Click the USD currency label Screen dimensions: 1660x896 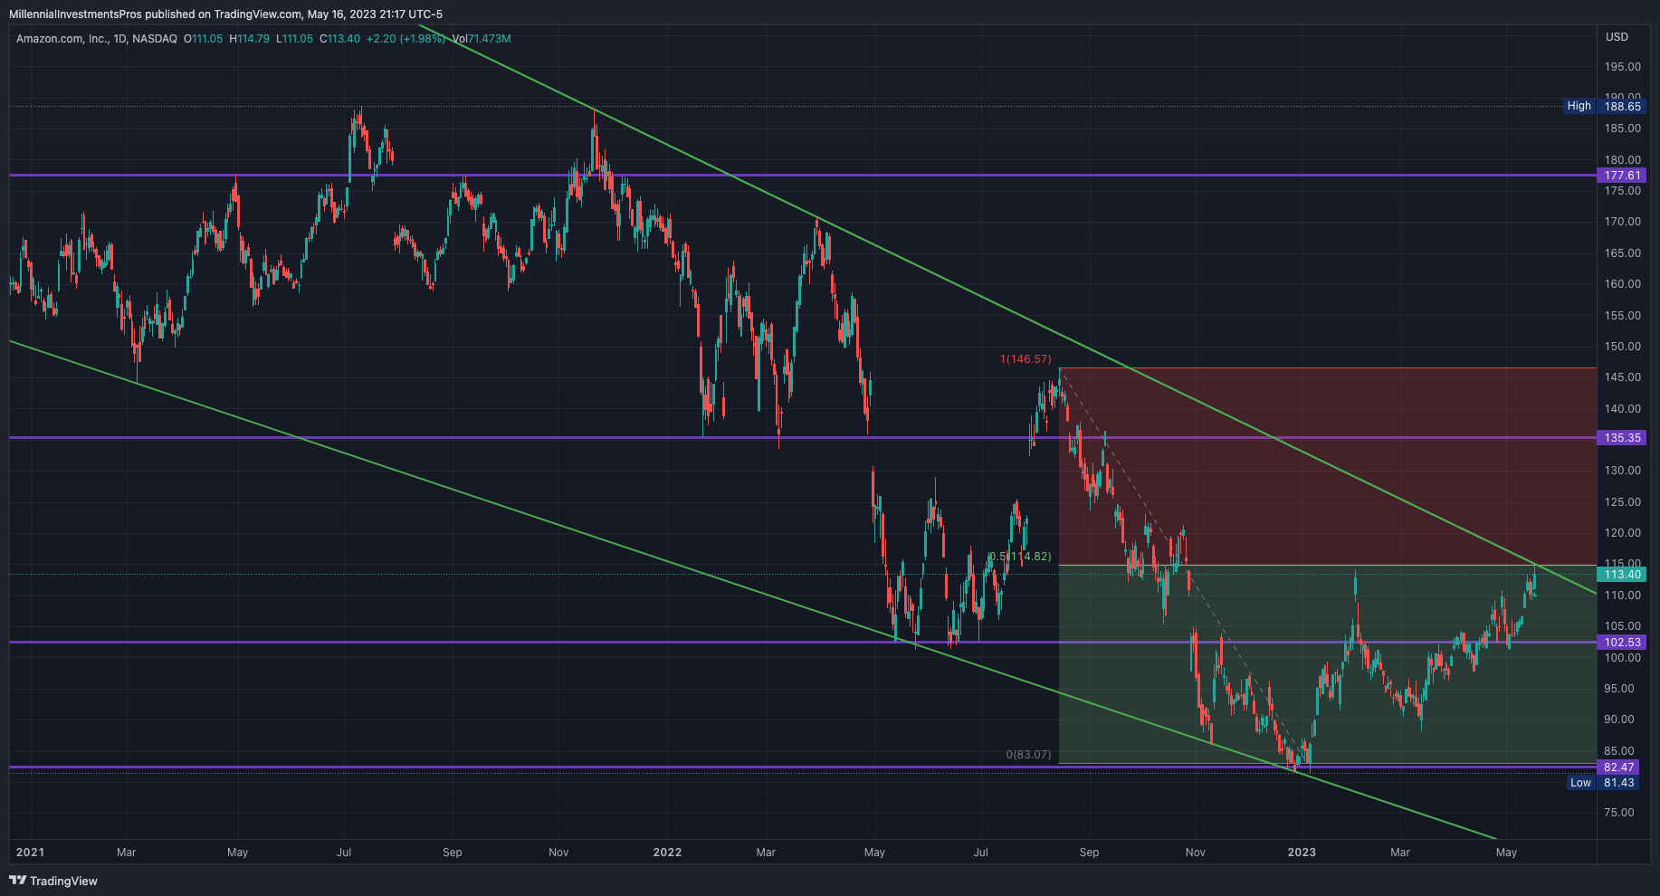pos(1617,37)
